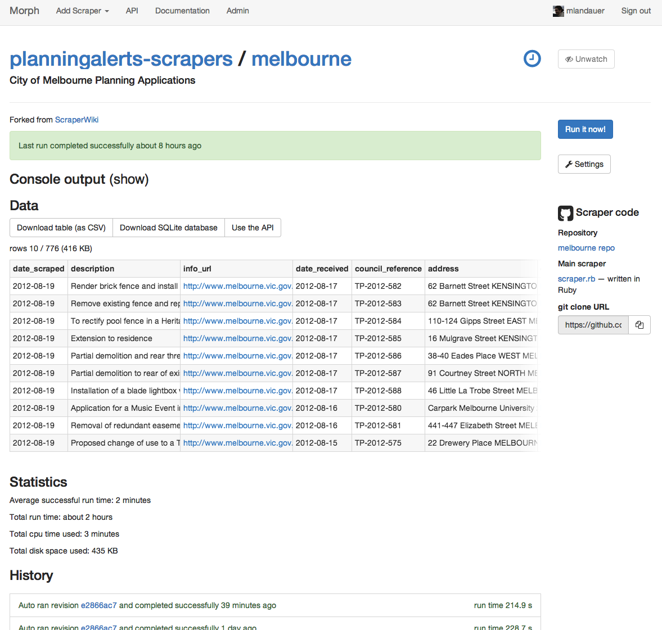Click the git clone URL field

[593, 325]
